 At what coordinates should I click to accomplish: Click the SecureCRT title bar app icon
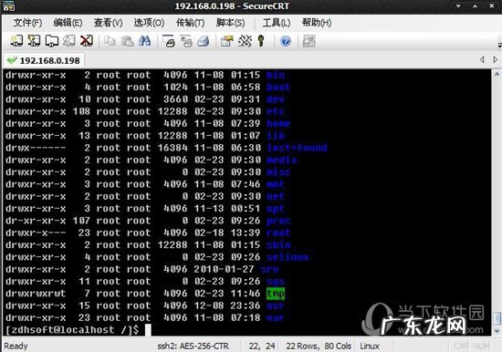pyautogui.click(x=8, y=6)
